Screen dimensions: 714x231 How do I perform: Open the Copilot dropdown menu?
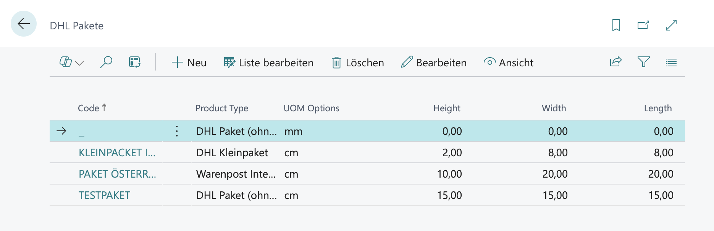coord(71,62)
